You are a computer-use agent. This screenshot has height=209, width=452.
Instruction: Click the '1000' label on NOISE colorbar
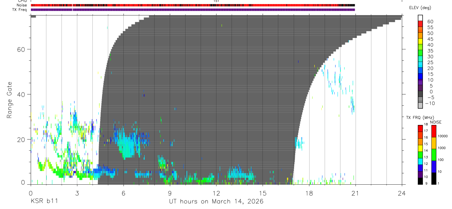pyautogui.click(x=441, y=148)
